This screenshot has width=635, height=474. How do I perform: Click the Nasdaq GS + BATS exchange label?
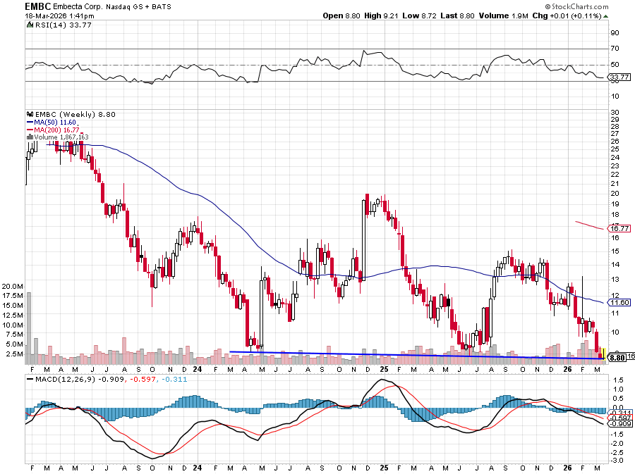[138, 6]
